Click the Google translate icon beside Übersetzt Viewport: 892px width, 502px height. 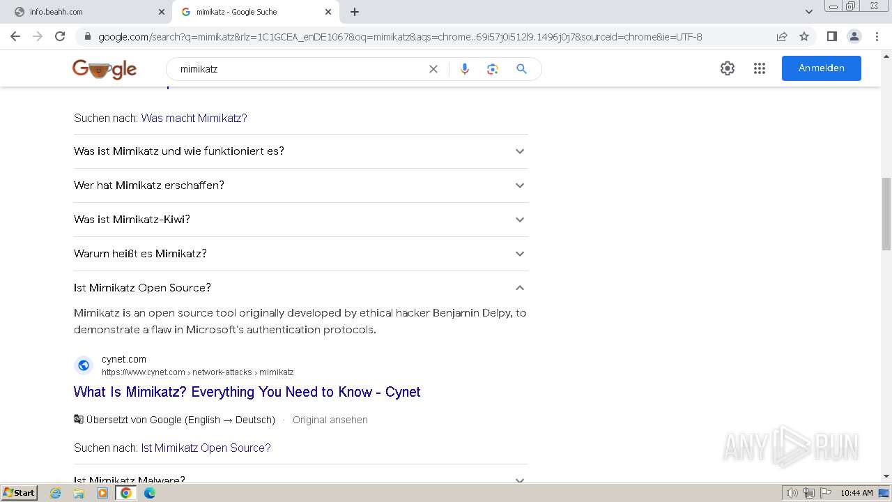(x=79, y=420)
